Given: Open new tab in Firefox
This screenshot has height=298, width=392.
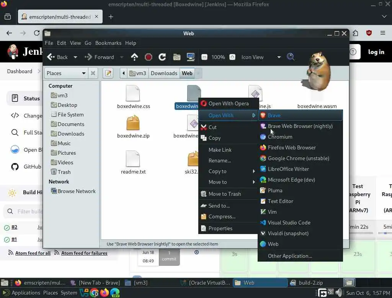Looking at the screenshot, I should [x=111, y=17].
